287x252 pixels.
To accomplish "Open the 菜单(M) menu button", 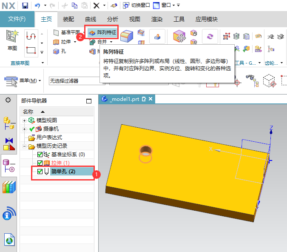I will click(x=23, y=81).
